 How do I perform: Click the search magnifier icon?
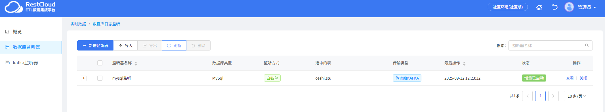click(587, 45)
